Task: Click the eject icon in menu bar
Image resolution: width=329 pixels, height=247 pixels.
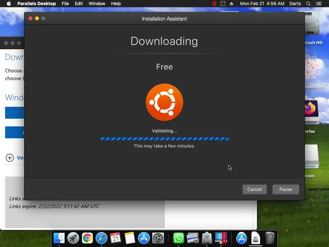Action: (x=231, y=4)
